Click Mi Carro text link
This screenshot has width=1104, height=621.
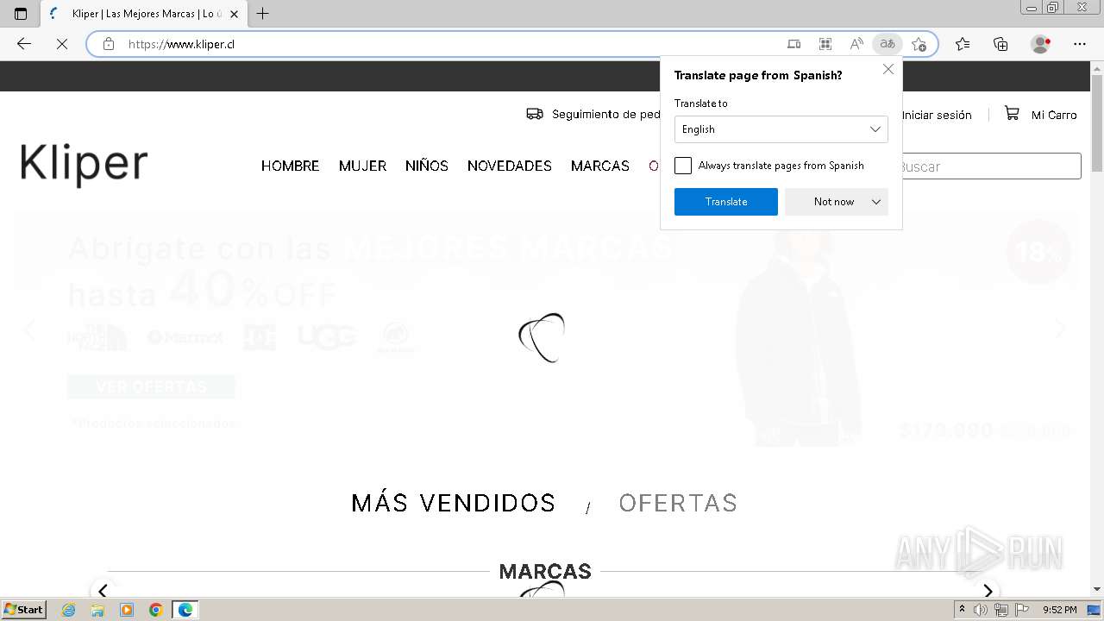click(x=1054, y=115)
